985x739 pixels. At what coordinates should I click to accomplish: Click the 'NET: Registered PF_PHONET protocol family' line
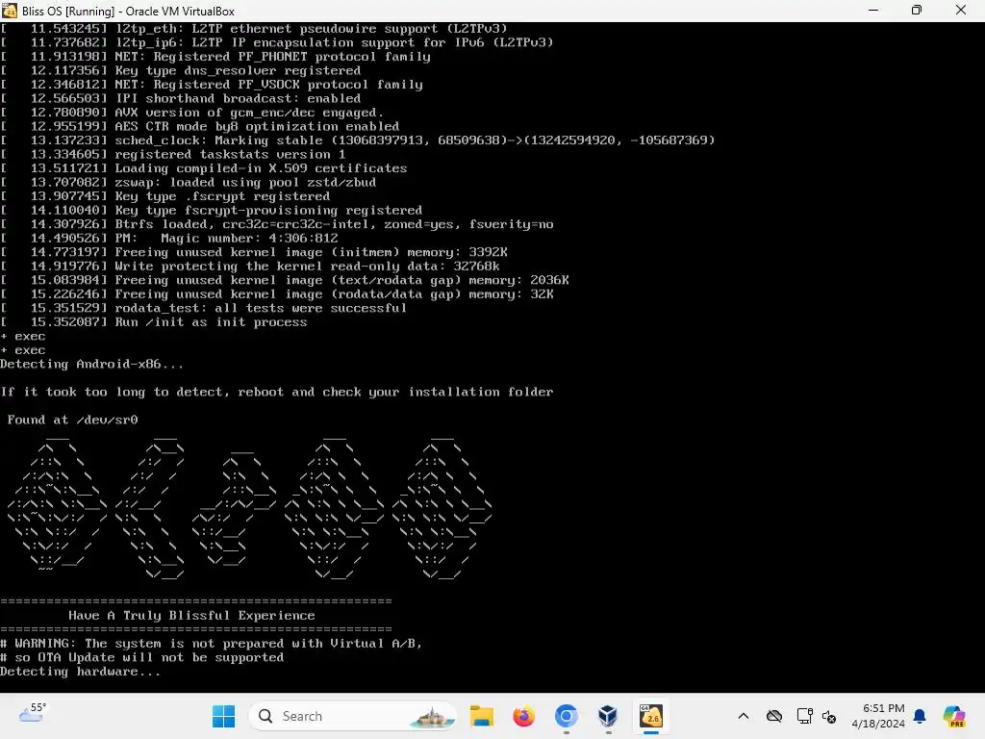tap(215, 57)
